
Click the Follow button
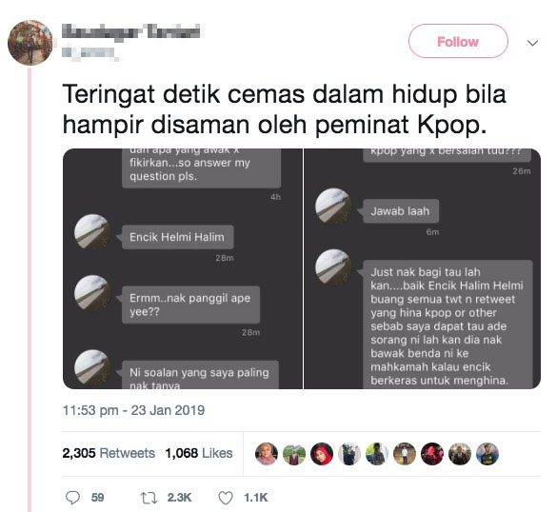point(458,41)
